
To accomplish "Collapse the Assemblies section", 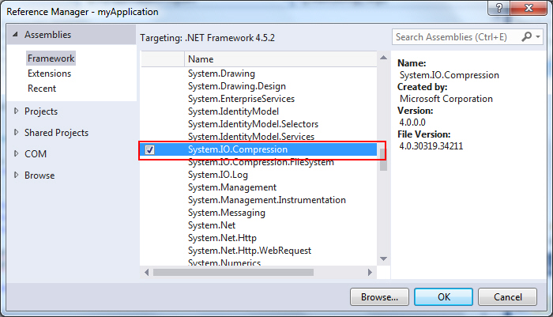I will [x=16, y=35].
